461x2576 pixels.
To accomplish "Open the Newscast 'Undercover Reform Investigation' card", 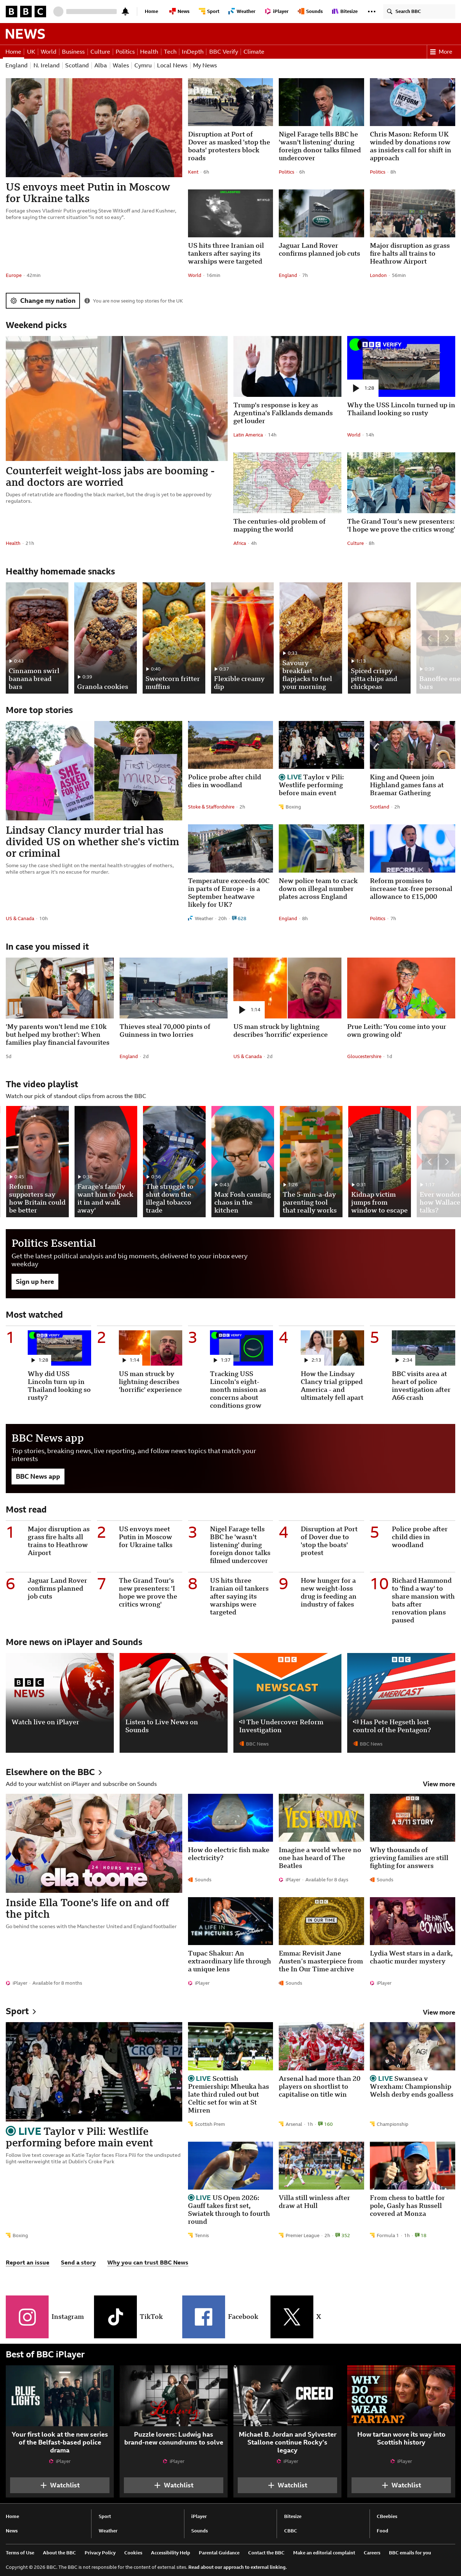I will pos(287,1703).
